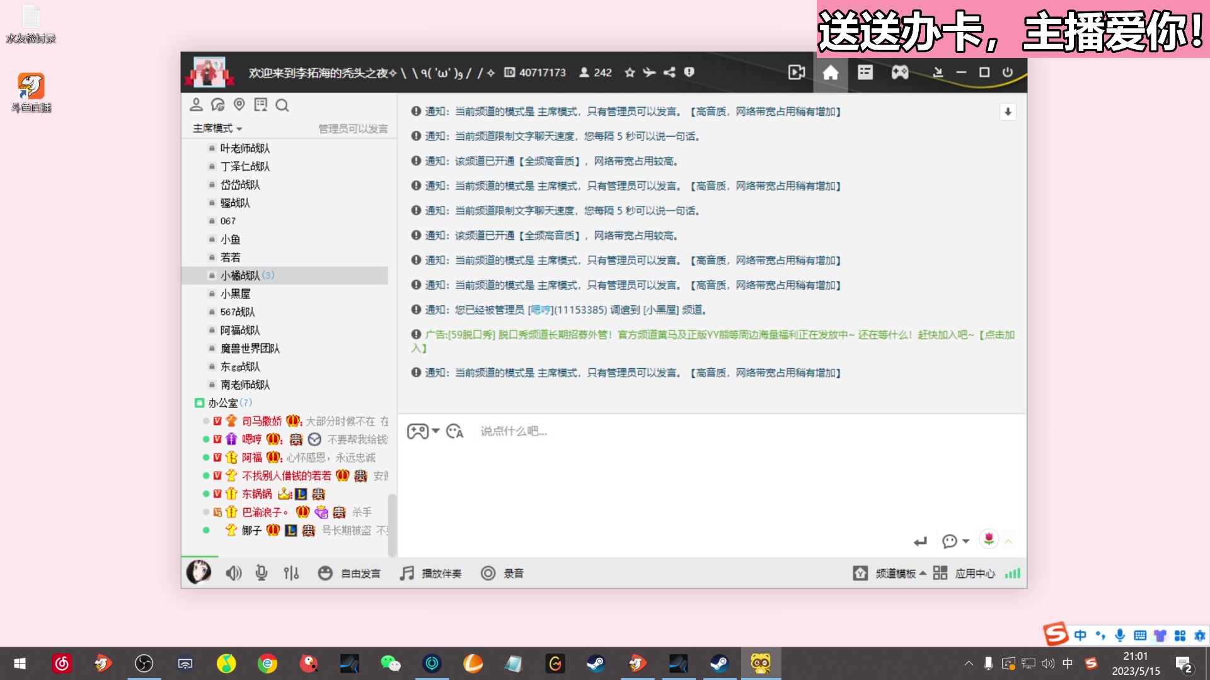The image size is (1210, 680).
Task: Open the 应用中心 app center
Action: [x=974, y=573]
